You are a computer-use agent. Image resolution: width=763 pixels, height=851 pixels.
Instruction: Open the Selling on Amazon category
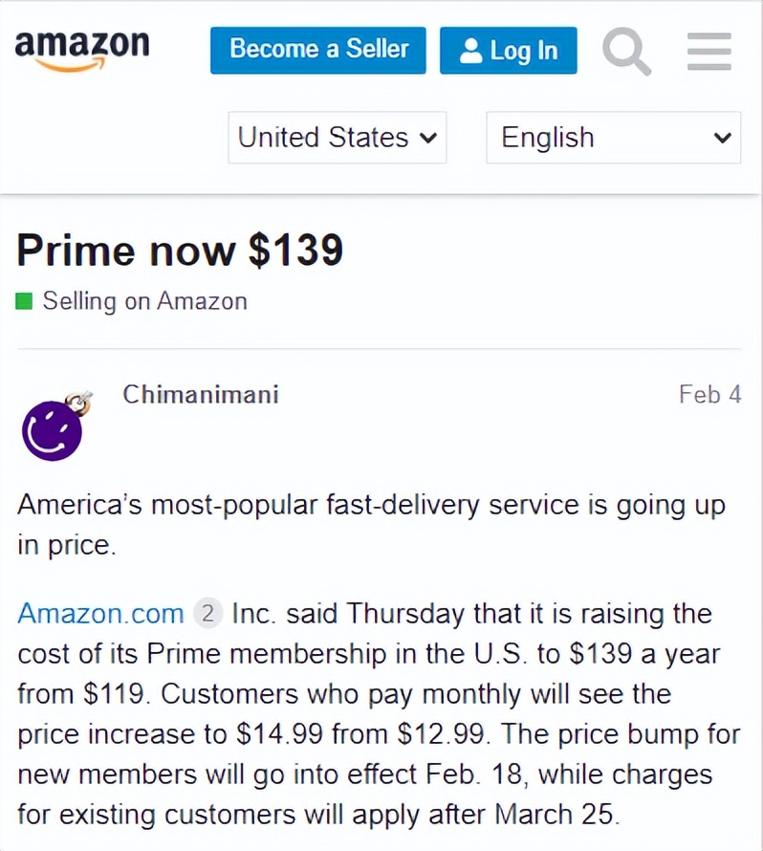click(143, 301)
